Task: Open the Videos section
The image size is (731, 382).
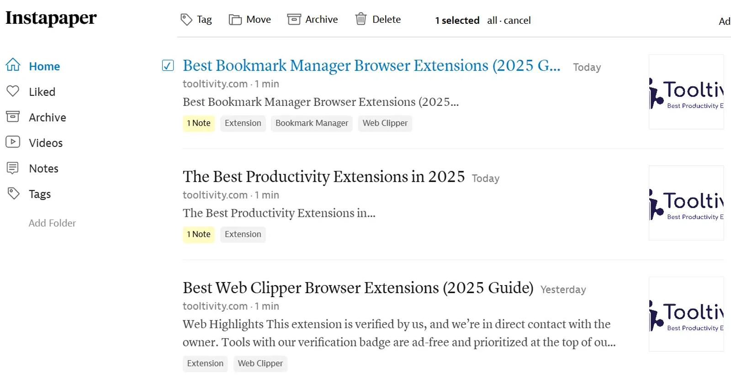Action: click(x=46, y=143)
